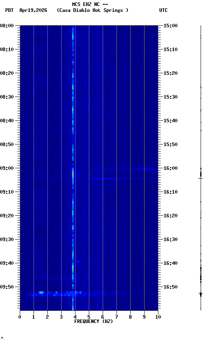Click the 2 Hz frequency axis label
Image resolution: width=218 pixels, height=342 pixels.
[47, 317]
